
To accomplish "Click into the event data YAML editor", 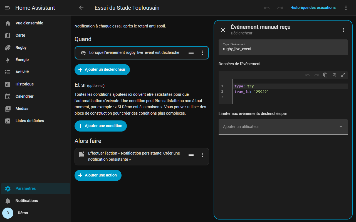I will point(283,92).
